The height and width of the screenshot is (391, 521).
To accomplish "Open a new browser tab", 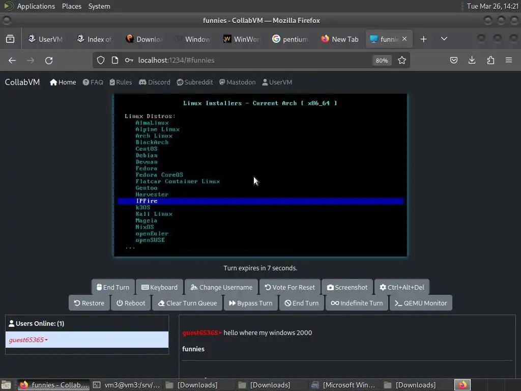I will (423, 39).
